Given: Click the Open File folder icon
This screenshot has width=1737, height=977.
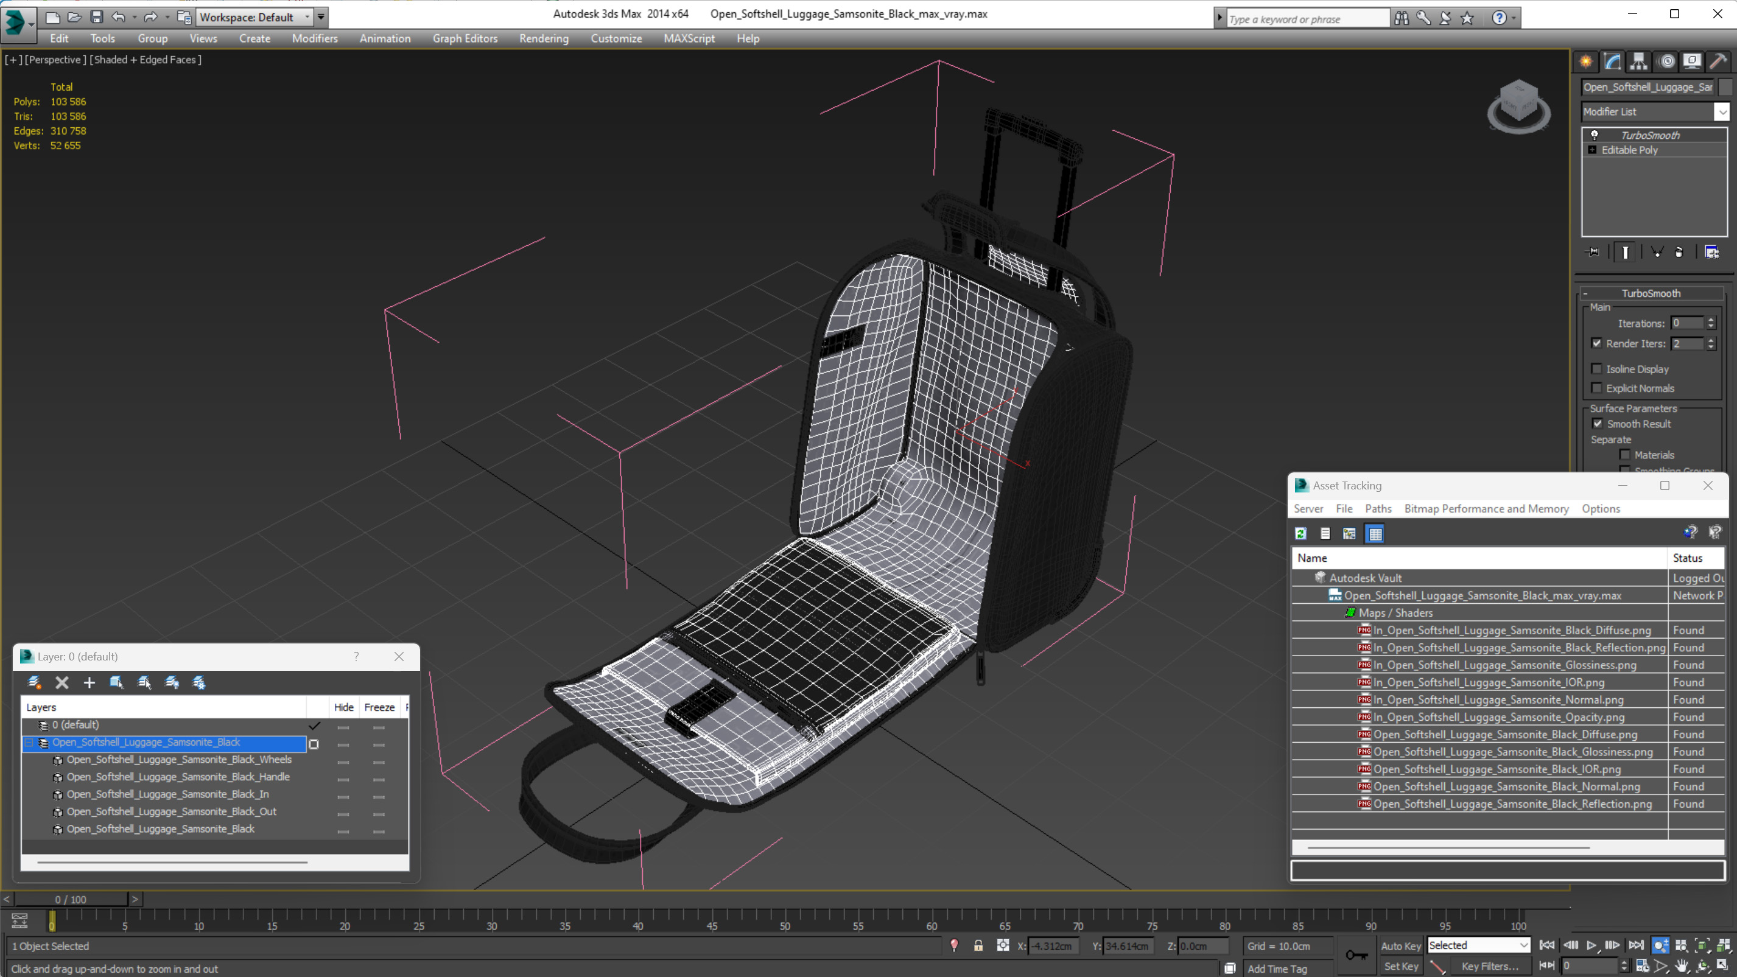Looking at the screenshot, I should click(x=74, y=17).
